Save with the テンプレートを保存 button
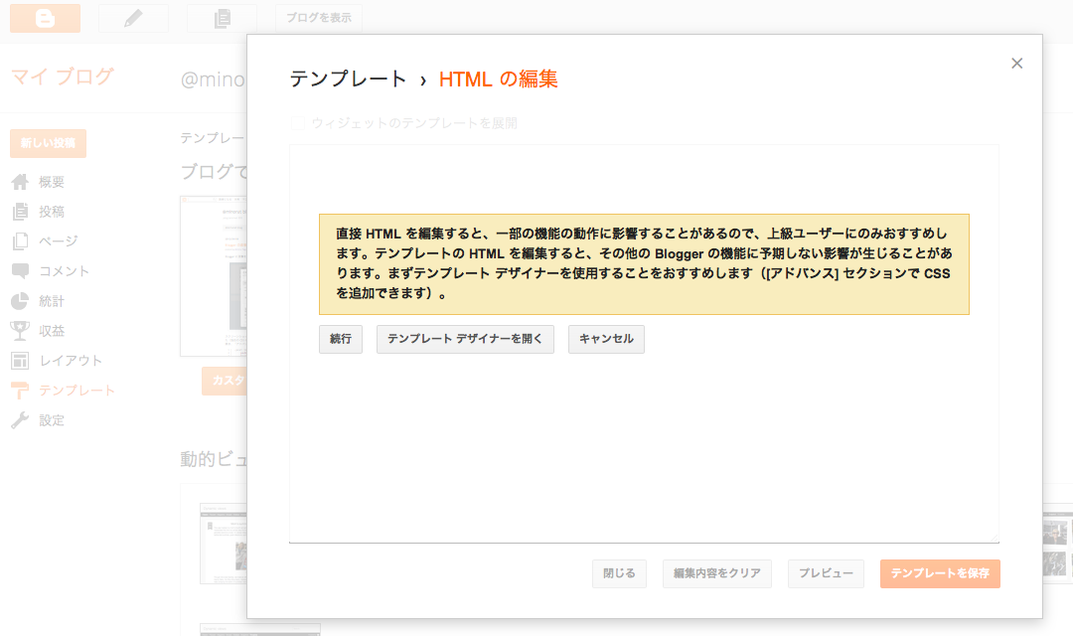Image resolution: width=1073 pixels, height=636 pixels. pyautogui.click(x=939, y=573)
